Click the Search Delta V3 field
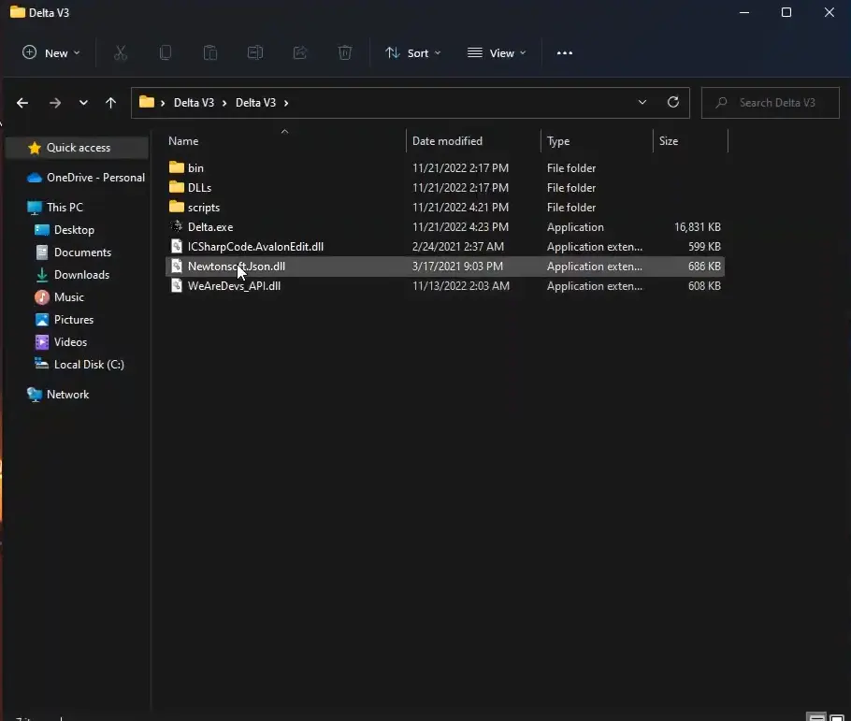Viewport: 851px width, 721px height. point(776,103)
